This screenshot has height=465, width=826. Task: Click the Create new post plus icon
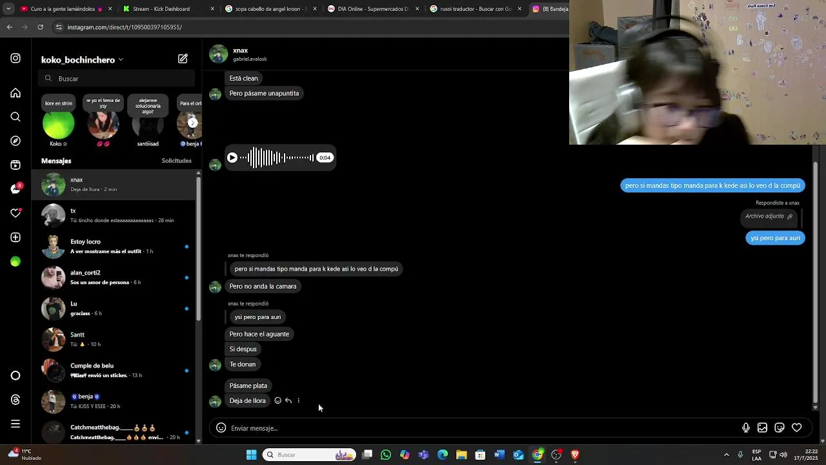tap(15, 237)
